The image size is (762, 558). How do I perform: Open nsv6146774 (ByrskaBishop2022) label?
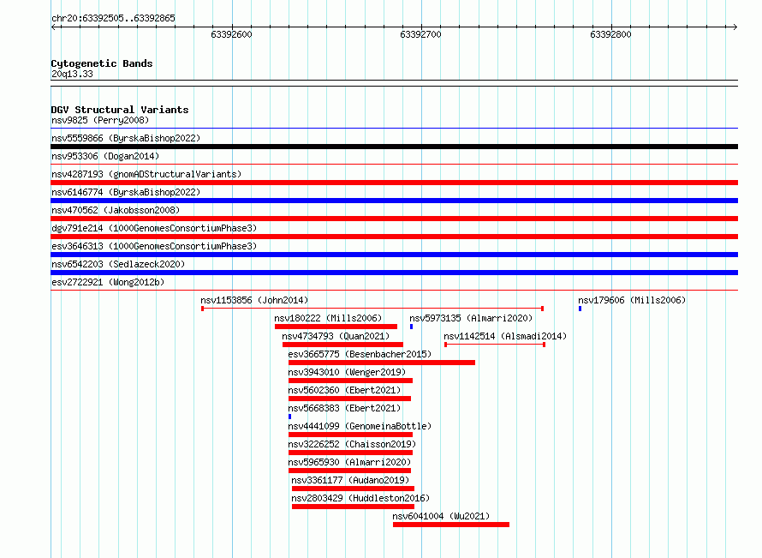click(x=126, y=192)
